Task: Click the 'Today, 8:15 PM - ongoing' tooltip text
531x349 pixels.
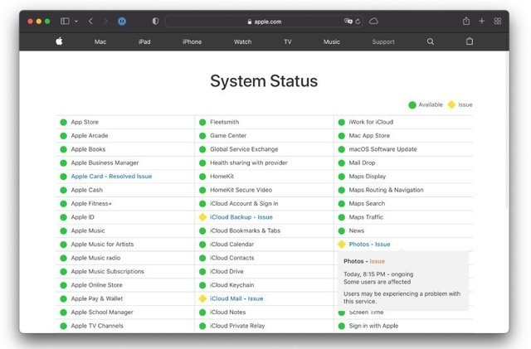Action: click(x=378, y=274)
